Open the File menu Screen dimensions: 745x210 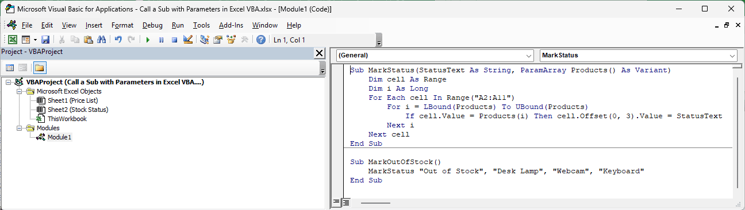[27, 25]
